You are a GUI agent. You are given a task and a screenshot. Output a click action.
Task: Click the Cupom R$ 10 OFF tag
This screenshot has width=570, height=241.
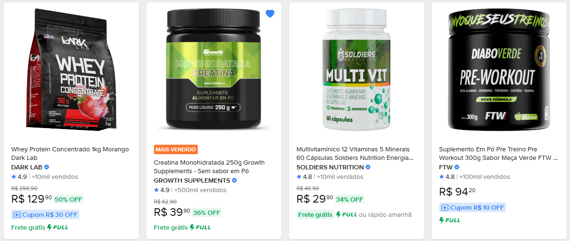point(472,208)
